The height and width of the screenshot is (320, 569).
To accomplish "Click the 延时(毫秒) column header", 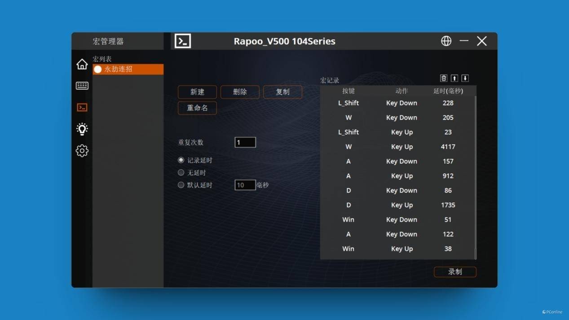I will pyautogui.click(x=448, y=91).
